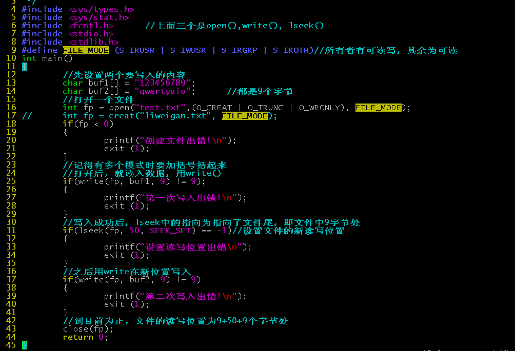Click highlighted FILE_MODE on line 17
This screenshot has width=515, height=351.
click(245, 116)
